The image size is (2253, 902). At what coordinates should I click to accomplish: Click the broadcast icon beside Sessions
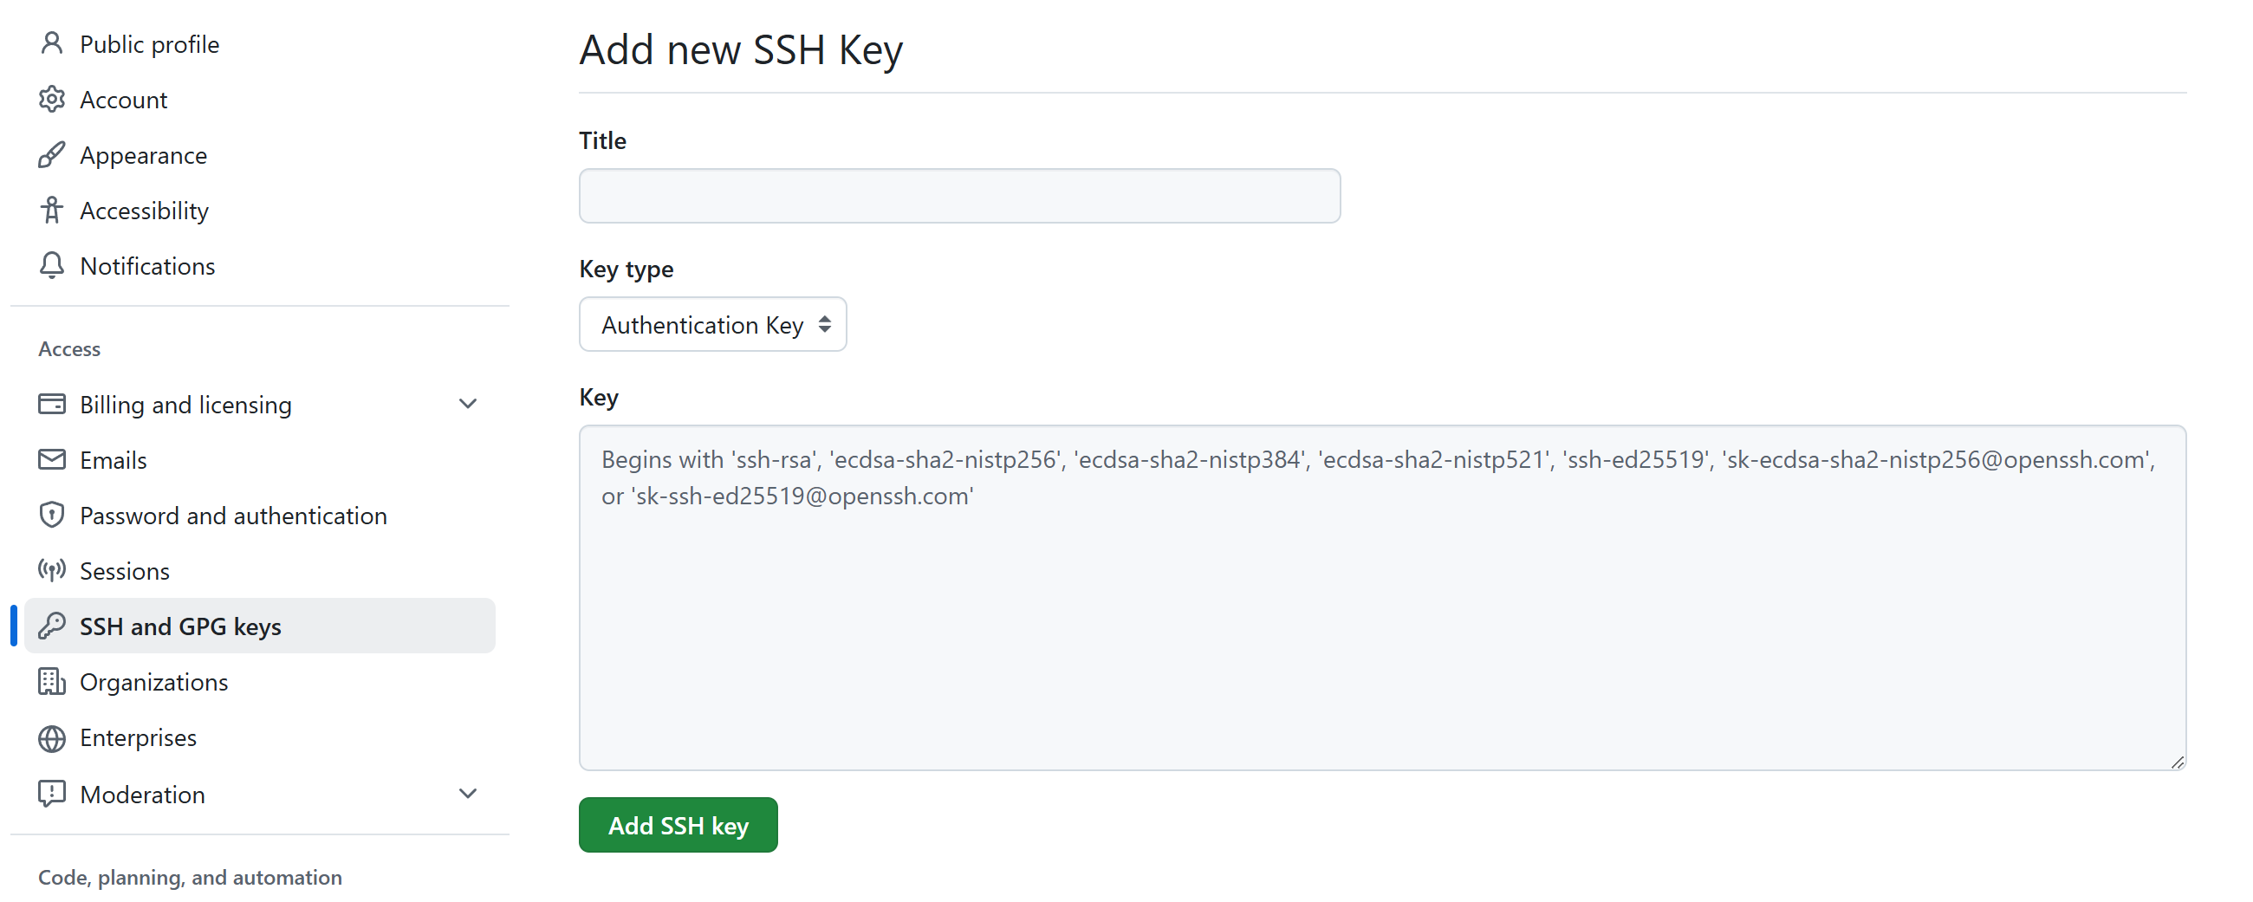coord(52,570)
